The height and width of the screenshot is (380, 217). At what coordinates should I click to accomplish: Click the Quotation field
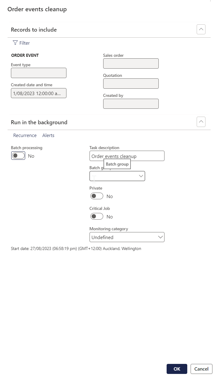(131, 84)
